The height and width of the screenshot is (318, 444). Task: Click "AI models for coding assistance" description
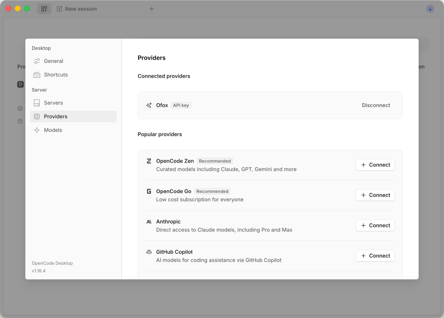coord(219,260)
